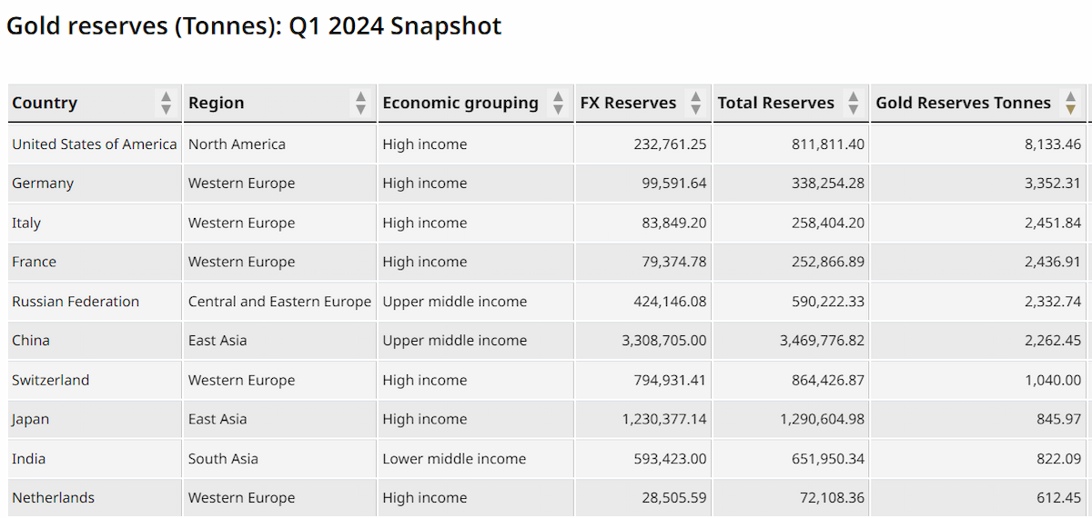Sort by Economic grouping arrows icon

[x=558, y=103]
